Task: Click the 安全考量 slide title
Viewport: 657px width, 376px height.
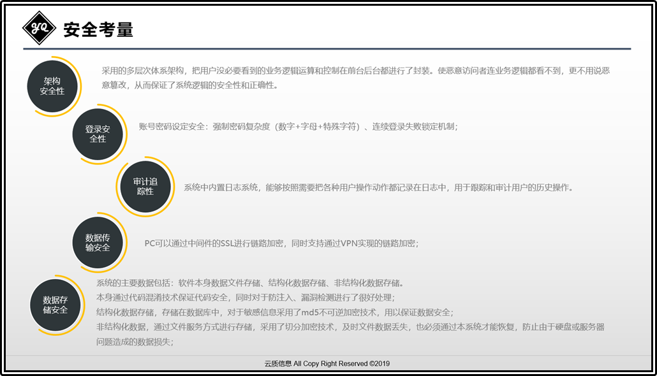Action: point(98,30)
